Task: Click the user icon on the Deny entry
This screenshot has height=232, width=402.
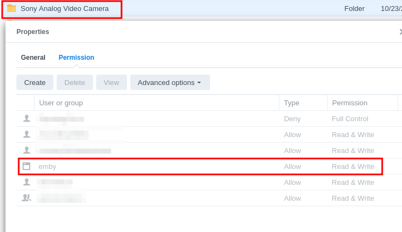Action: (26, 118)
